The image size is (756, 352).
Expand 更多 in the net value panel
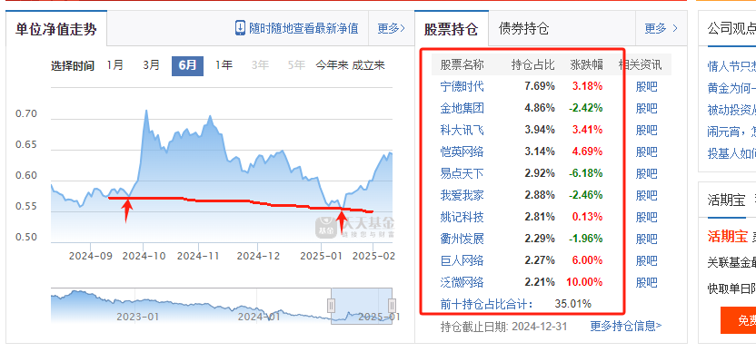tap(391, 28)
